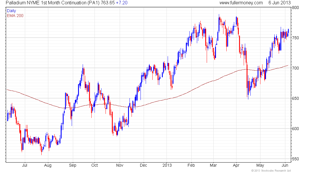Click the Sep label on time axis
Image resolution: width=318 pixels, height=173 pixels.
[x=73, y=166]
